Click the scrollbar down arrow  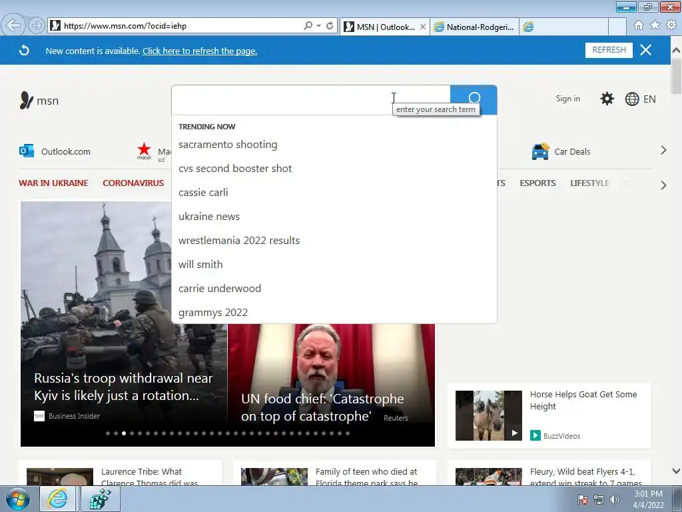[676, 471]
